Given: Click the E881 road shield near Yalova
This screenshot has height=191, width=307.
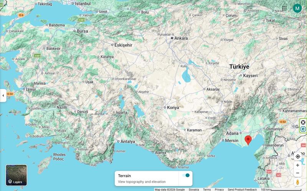Looking at the screenshot, I should tap(81, 20).
